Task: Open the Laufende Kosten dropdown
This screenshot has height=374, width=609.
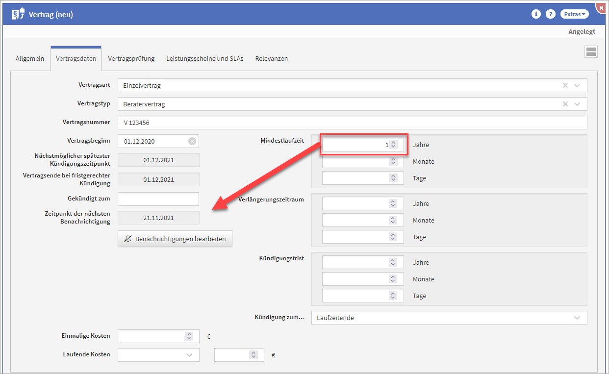Action: (189, 355)
